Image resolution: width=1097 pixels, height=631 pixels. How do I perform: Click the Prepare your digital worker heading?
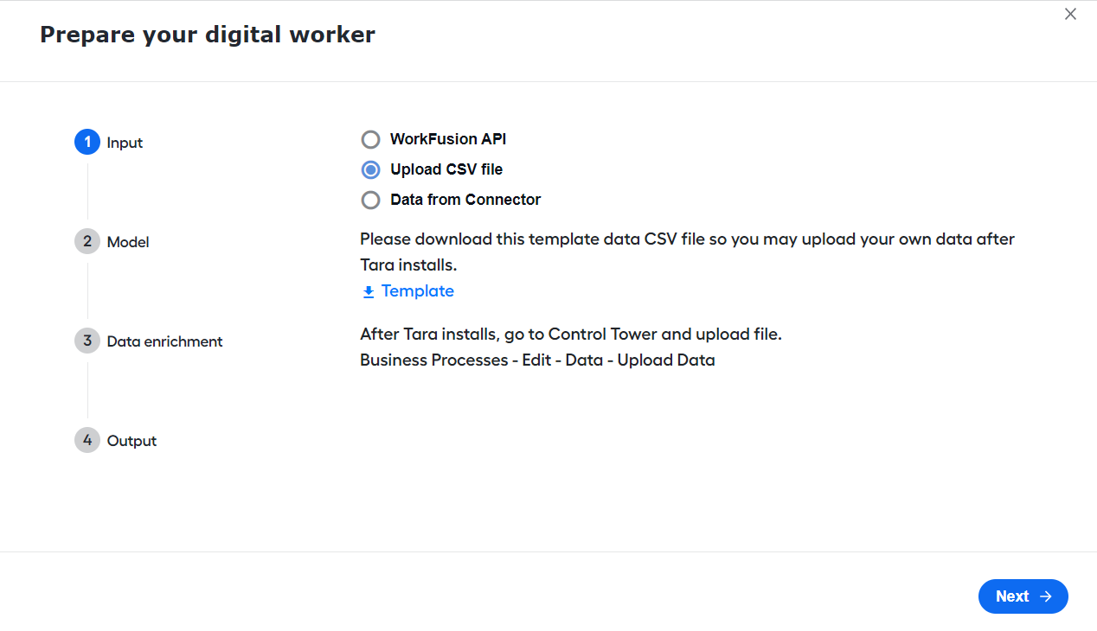click(x=208, y=35)
